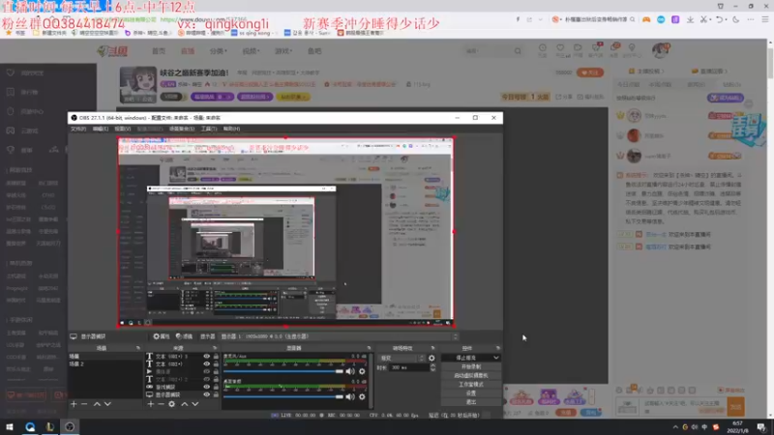The width and height of the screenshot is (774, 435).
Task: Move scene up in the Scenes list
Action: 97,404
